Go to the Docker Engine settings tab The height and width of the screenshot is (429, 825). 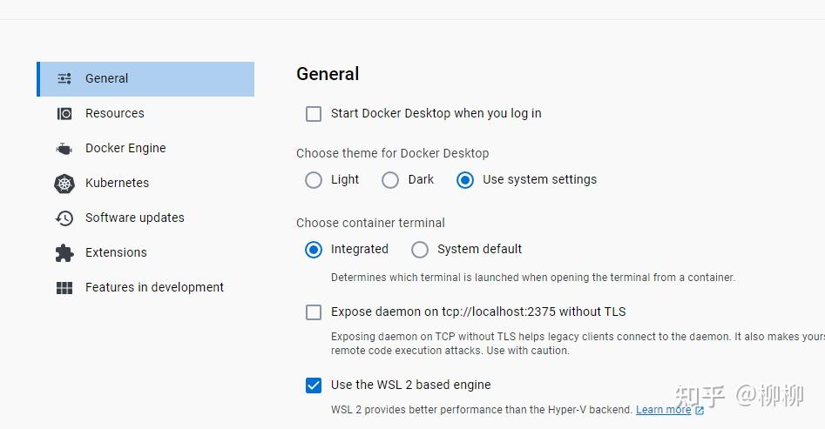125,148
